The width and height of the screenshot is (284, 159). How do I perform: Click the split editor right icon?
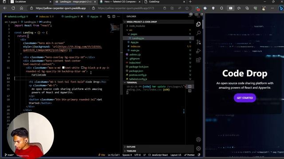coord(114,16)
